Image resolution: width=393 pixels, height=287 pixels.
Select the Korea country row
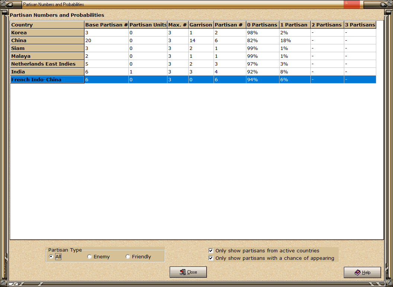tap(193, 33)
